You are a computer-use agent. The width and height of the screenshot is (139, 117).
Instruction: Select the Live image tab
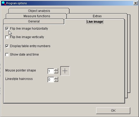click(x=95, y=22)
